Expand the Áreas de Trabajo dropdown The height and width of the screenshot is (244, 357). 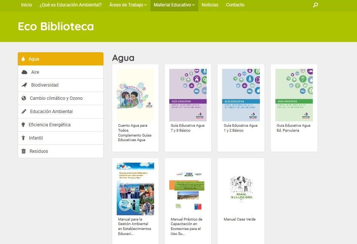pos(127,5)
